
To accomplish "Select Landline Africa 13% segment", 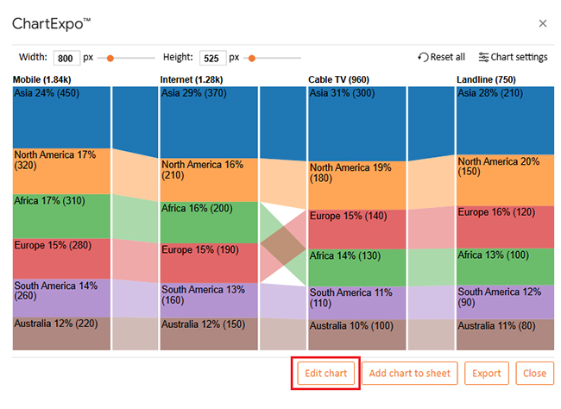I will pos(505,266).
